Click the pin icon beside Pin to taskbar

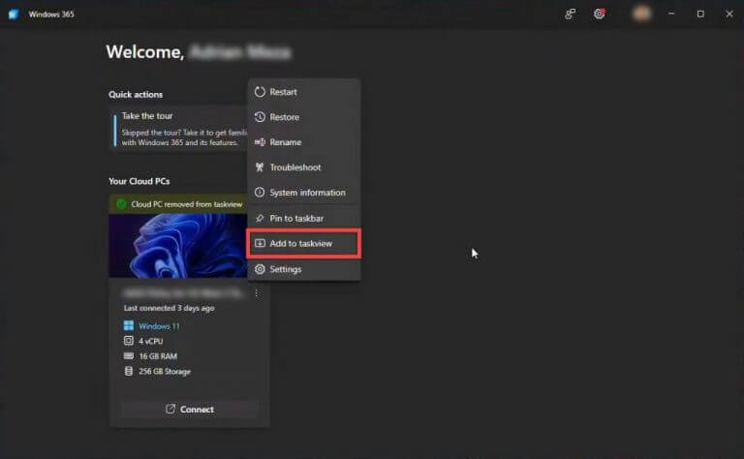(260, 218)
